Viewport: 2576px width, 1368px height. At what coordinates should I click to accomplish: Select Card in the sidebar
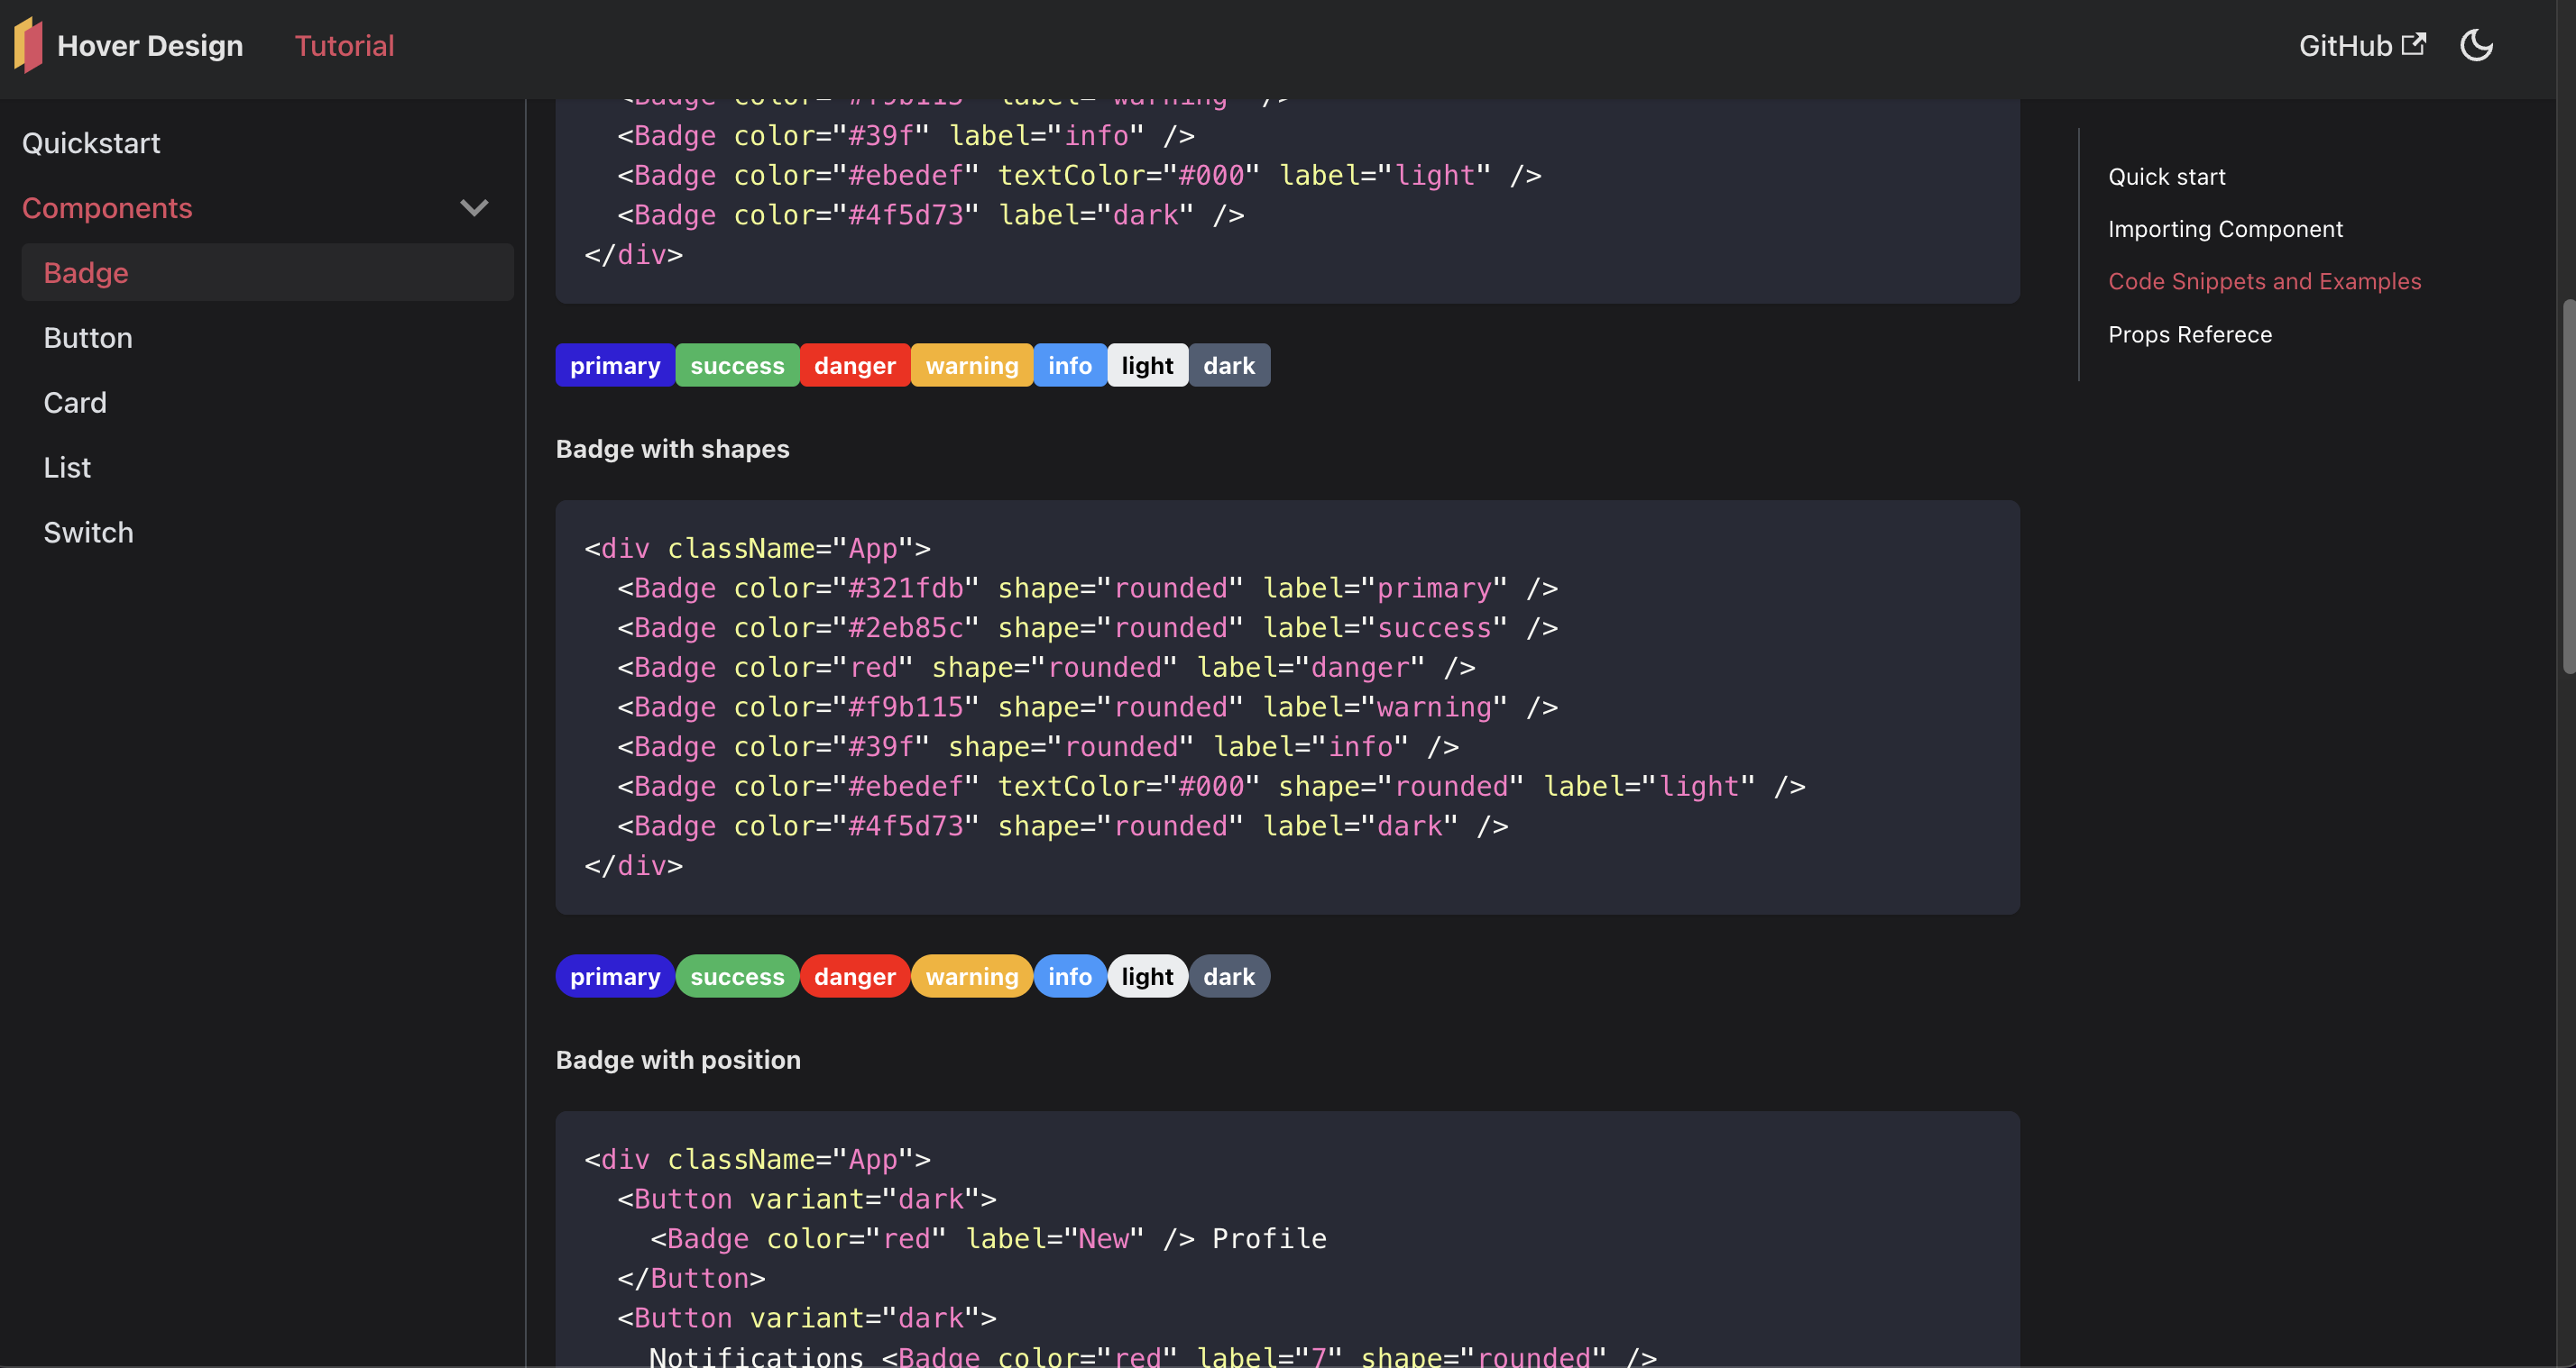(x=75, y=403)
